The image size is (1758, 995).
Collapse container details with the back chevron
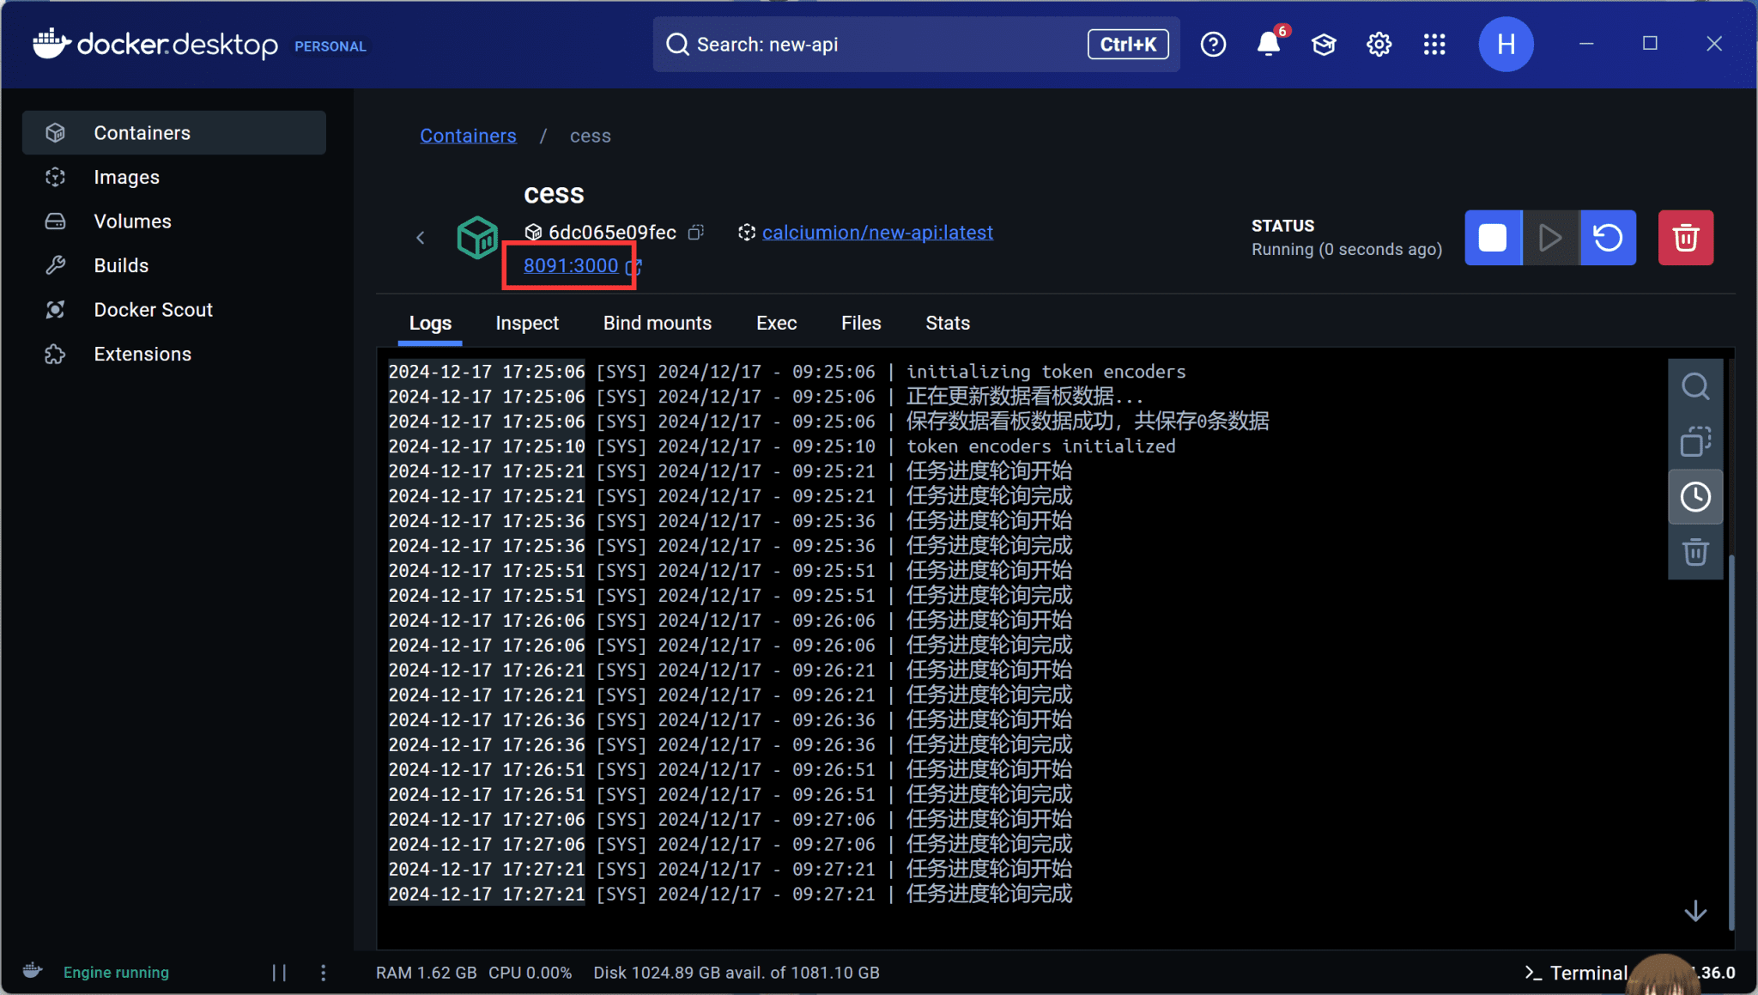tap(420, 238)
